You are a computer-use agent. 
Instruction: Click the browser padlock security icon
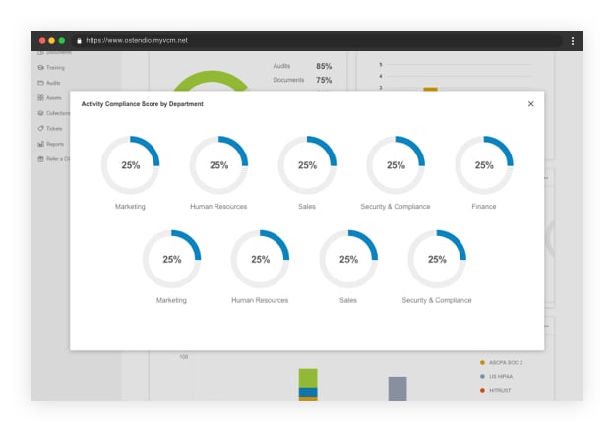[79, 41]
